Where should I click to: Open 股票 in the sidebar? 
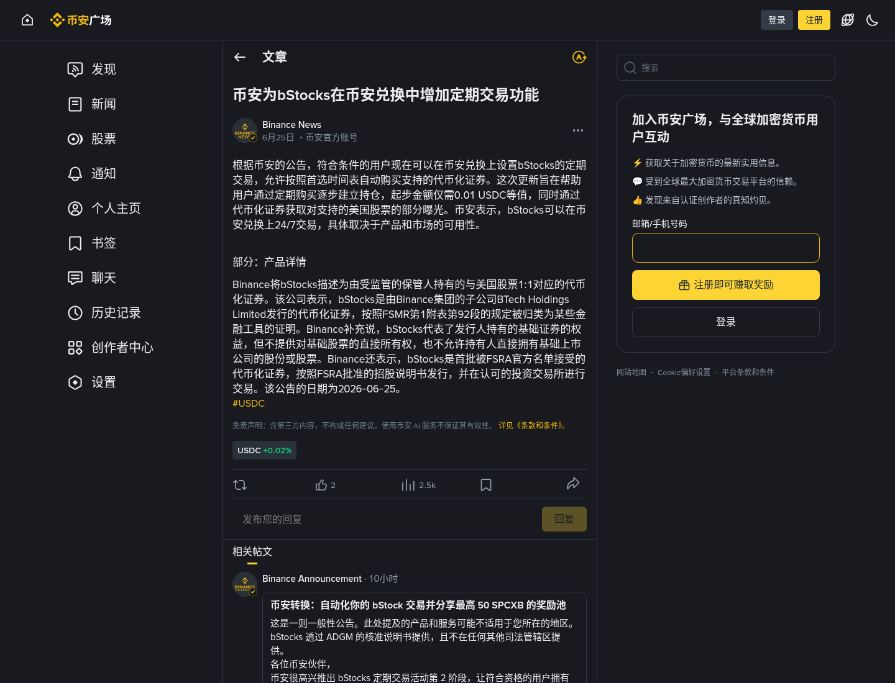point(92,138)
